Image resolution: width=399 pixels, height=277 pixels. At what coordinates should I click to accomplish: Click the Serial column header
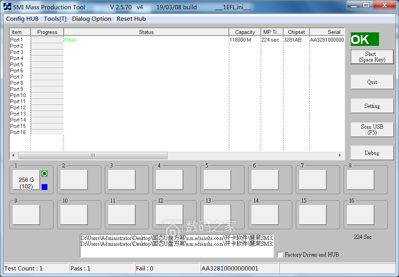click(x=327, y=32)
